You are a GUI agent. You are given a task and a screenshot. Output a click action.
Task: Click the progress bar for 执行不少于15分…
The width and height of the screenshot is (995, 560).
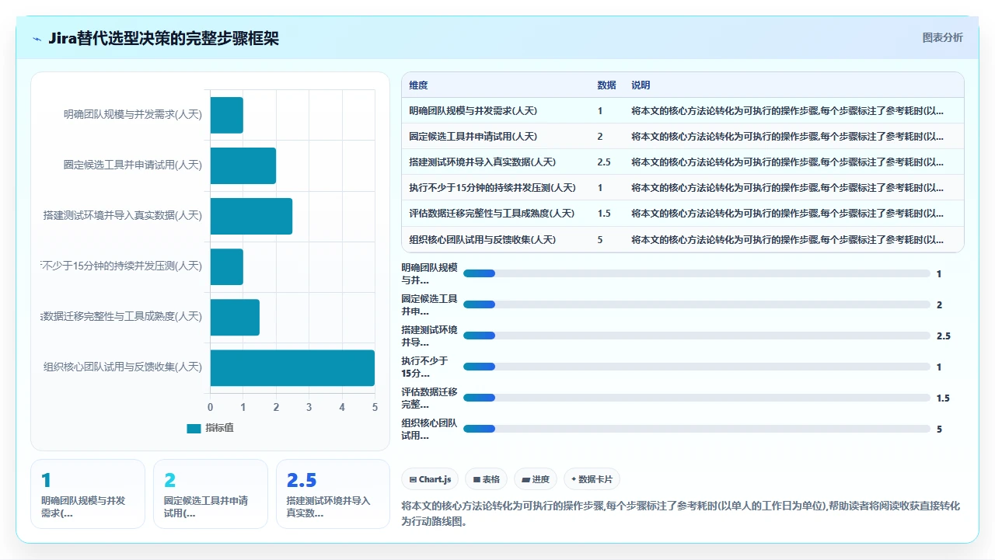(x=696, y=367)
